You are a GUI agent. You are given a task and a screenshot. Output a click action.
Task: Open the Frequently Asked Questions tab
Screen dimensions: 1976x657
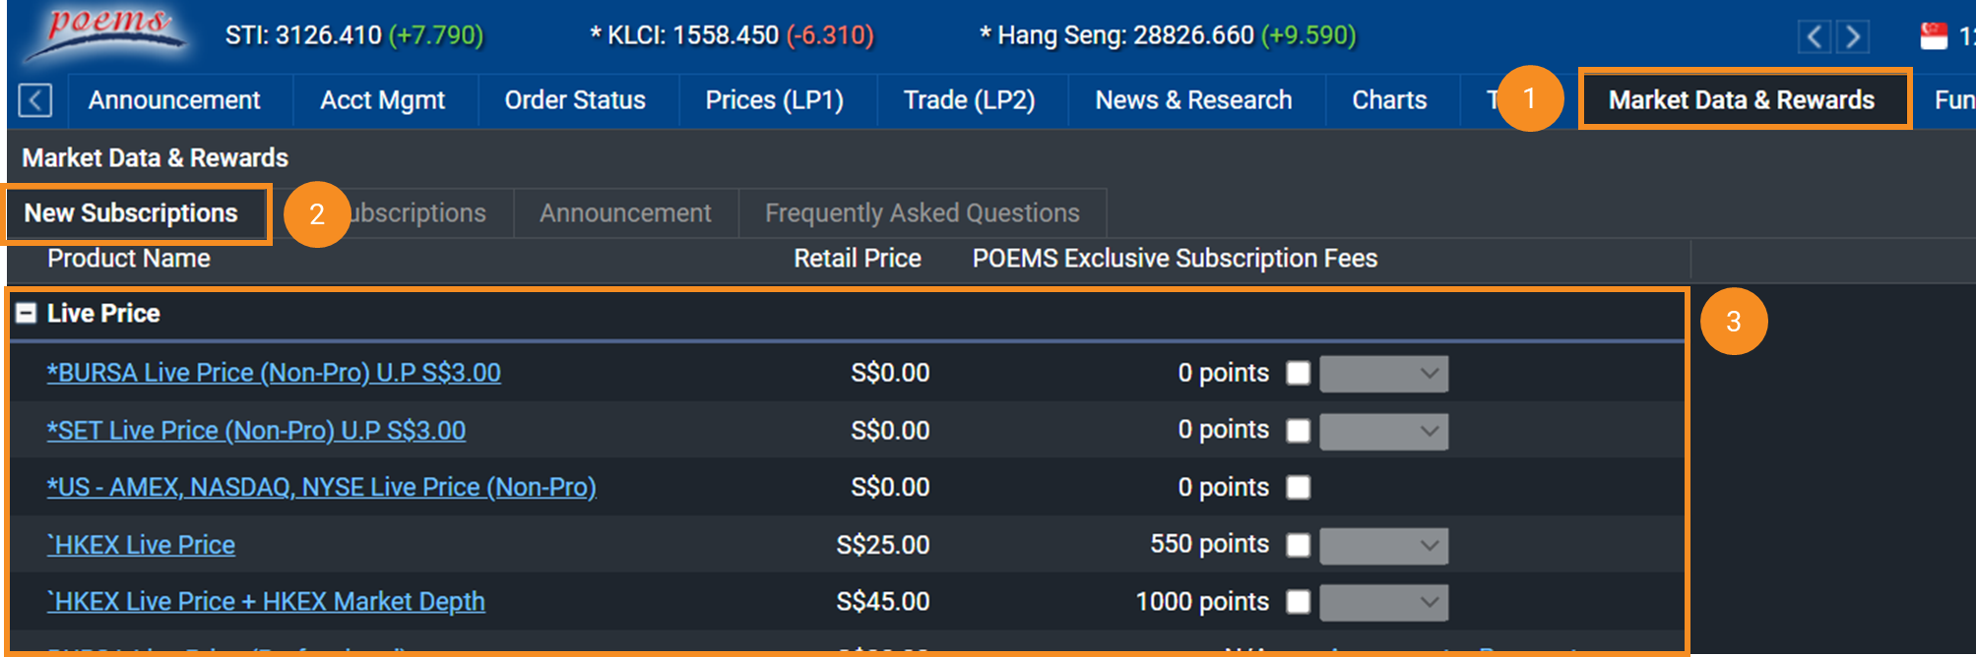(922, 213)
